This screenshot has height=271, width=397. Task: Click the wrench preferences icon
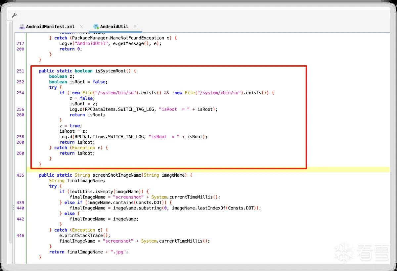[x=14, y=15]
